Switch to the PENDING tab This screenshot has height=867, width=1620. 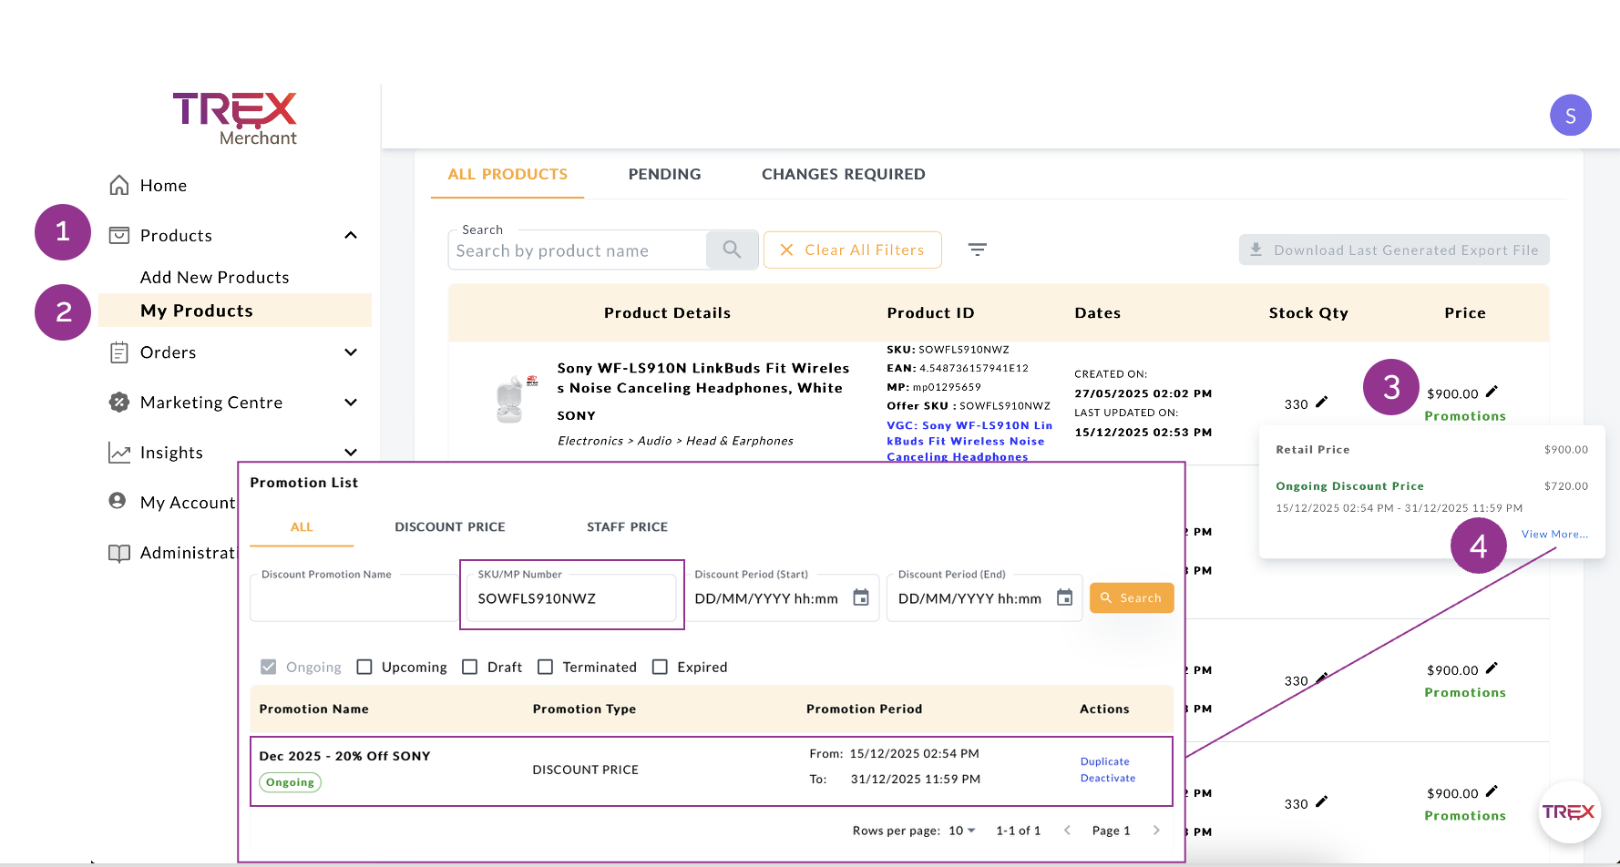click(664, 174)
